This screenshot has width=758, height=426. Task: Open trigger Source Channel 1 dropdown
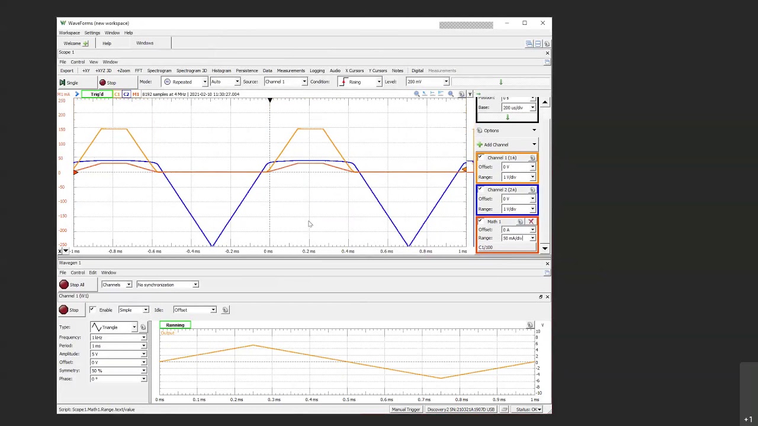click(x=304, y=82)
